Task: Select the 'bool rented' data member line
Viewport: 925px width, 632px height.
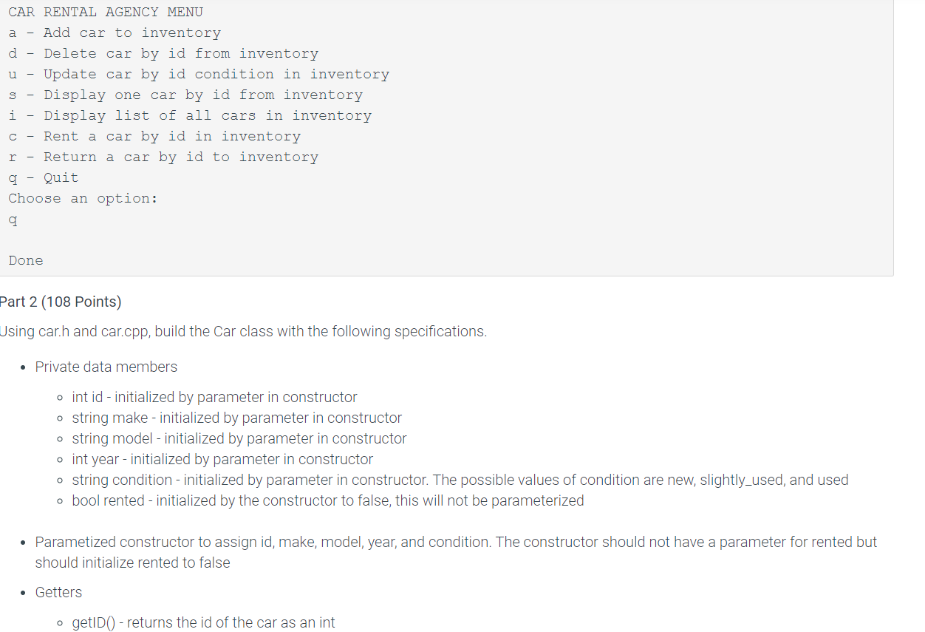Action: coord(328,500)
